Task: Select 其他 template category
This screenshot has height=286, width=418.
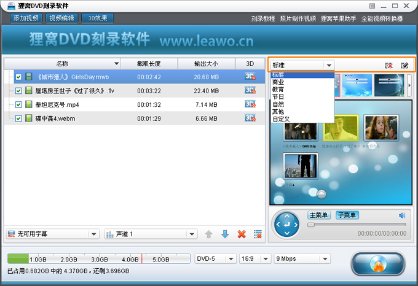Action: tap(302, 112)
